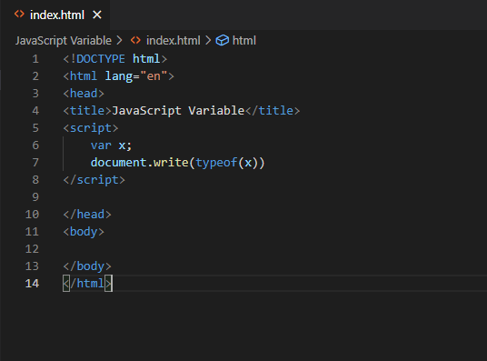Click the var keyword on line 6
This screenshot has height=361, width=487.
click(x=101, y=145)
